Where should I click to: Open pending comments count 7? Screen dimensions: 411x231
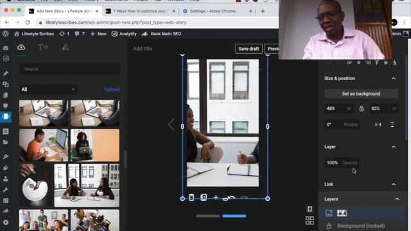[80, 34]
